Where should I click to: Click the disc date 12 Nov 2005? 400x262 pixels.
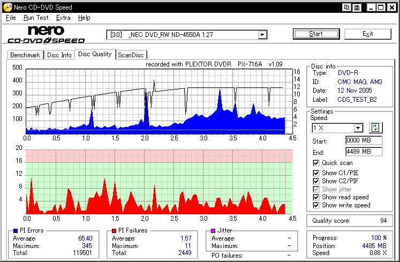pos(354,91)
